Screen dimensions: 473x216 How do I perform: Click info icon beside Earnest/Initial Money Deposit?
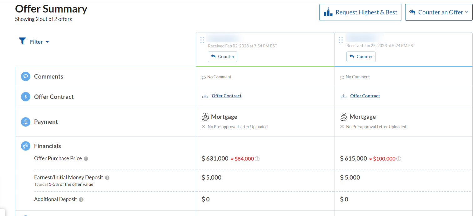[x=107, y=178]
